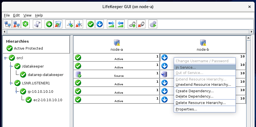
Task: Click the Unextend Resource Hierarchy left-arrow icon
Action: coord(120,24)
